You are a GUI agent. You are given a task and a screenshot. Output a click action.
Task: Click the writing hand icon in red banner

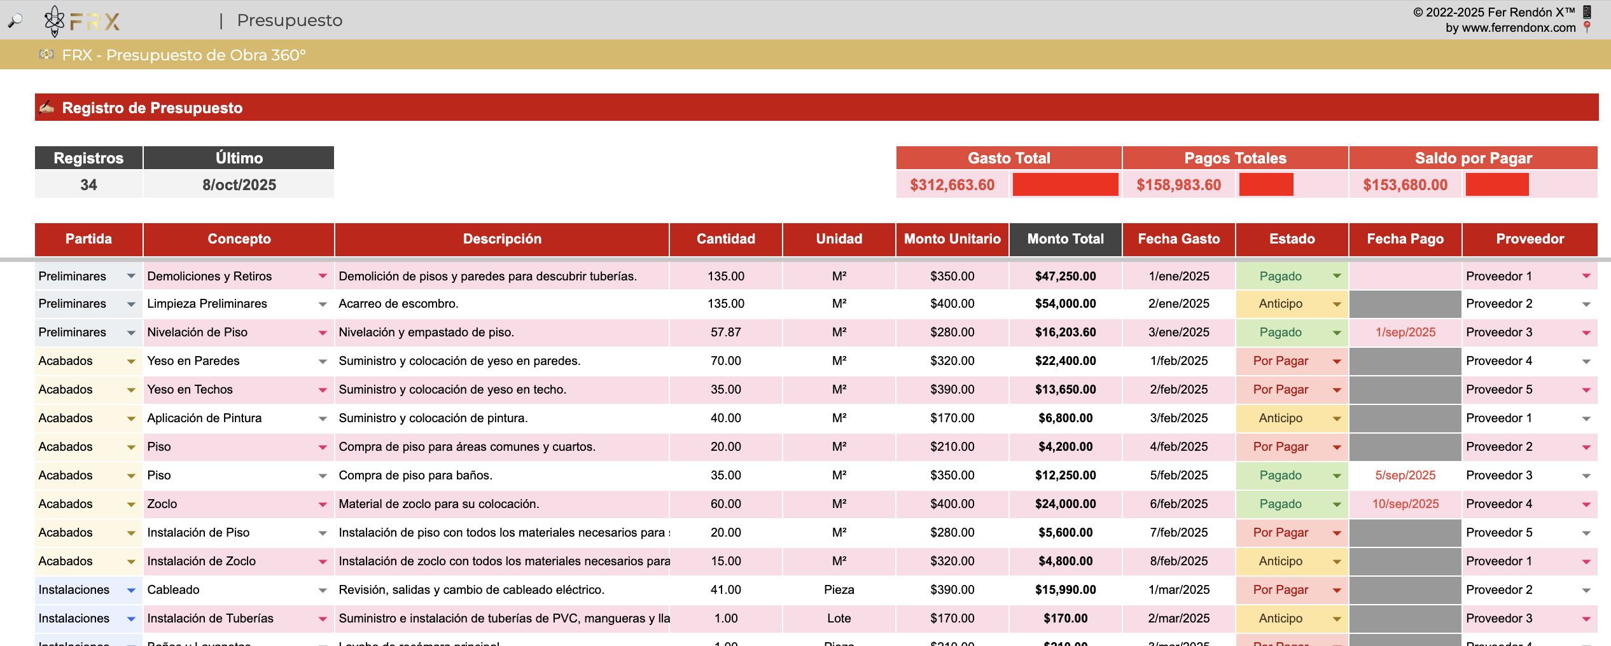(46, 107)
